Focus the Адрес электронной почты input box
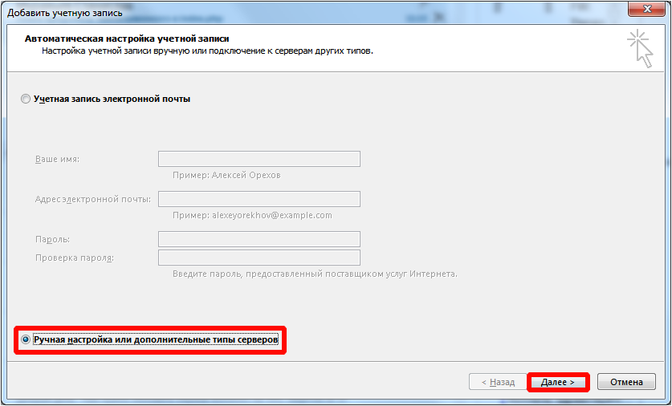672x406 pixels. 259,199
